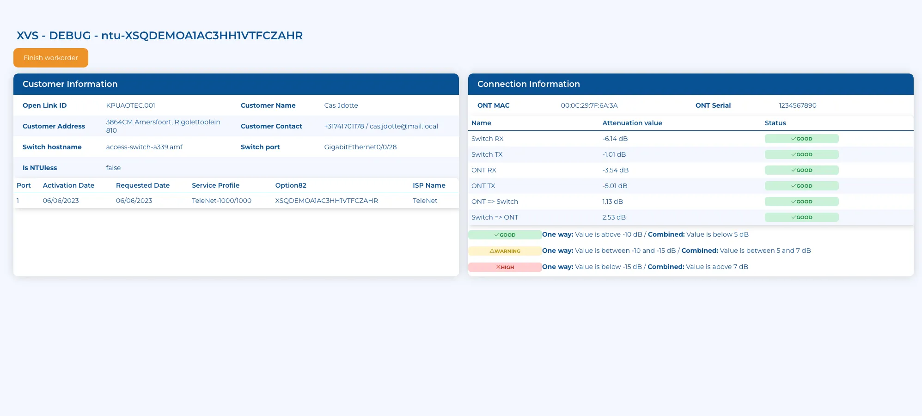Click the Attenuation value column header
922x416 pixels.
pyautogui.click(x=632, y=123)
